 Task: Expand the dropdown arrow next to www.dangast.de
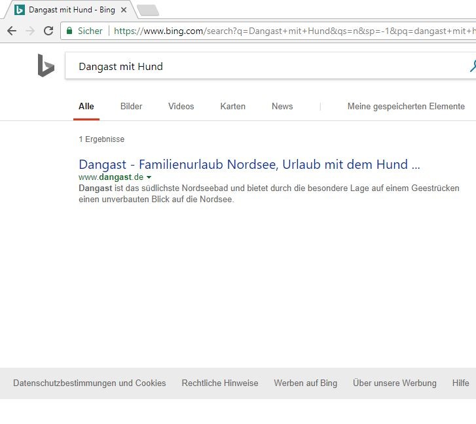coord(149,177)
